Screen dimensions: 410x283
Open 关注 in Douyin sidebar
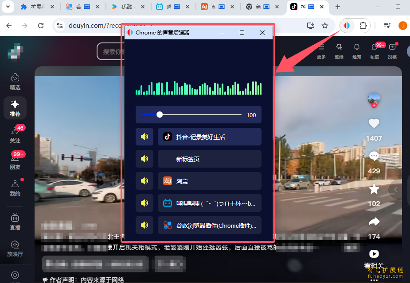pos(15,134)
